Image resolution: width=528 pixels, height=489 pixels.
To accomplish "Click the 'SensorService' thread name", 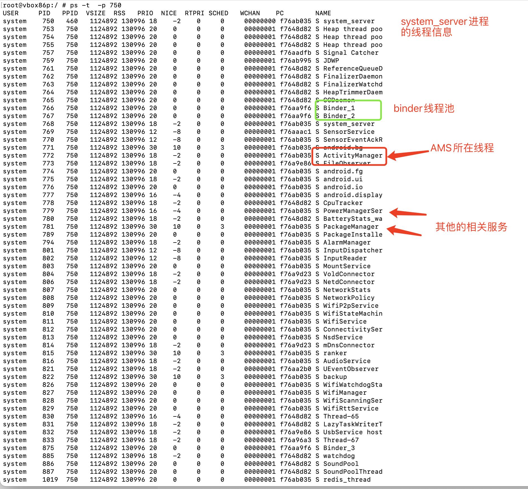I will (349, 132).
